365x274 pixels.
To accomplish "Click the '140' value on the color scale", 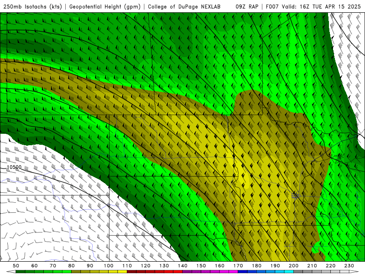I will (182, 266).
